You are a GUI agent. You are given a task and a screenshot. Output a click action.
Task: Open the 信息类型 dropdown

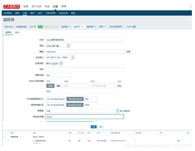[54, 63]
